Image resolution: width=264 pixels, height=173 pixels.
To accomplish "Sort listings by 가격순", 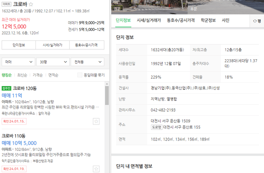I will coord(38,75).
